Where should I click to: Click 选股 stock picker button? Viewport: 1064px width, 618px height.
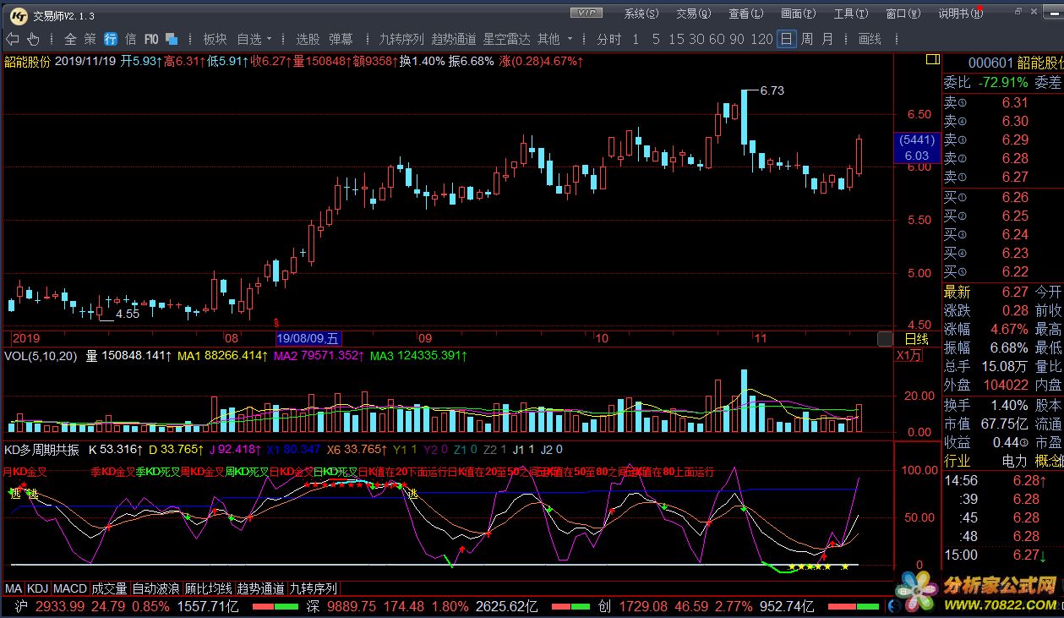click(308, 39)
